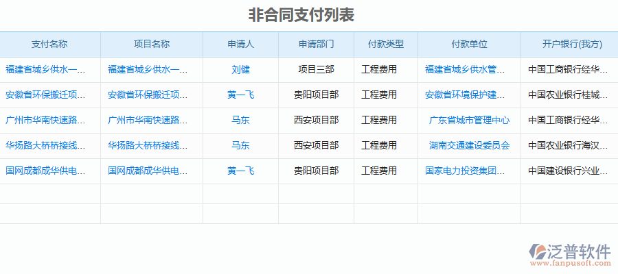Viewport: 618px width, 274px height.
Task: Click the 付款单位 column header
Action: click(469, 44)
